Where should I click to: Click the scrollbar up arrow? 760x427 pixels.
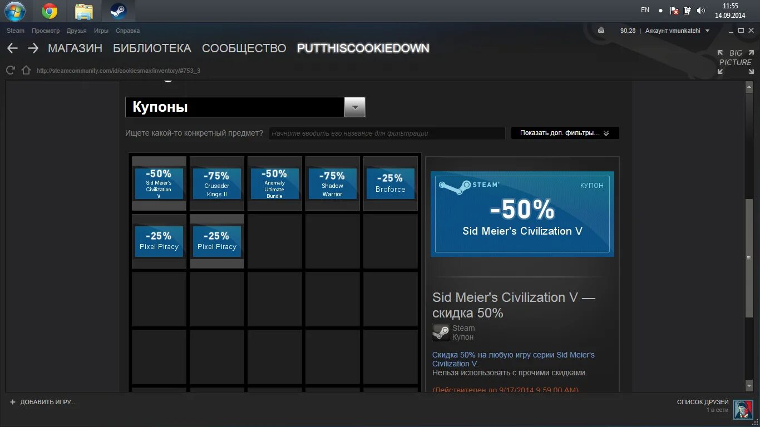749,87
